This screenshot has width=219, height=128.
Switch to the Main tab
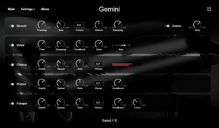[11, 9]
